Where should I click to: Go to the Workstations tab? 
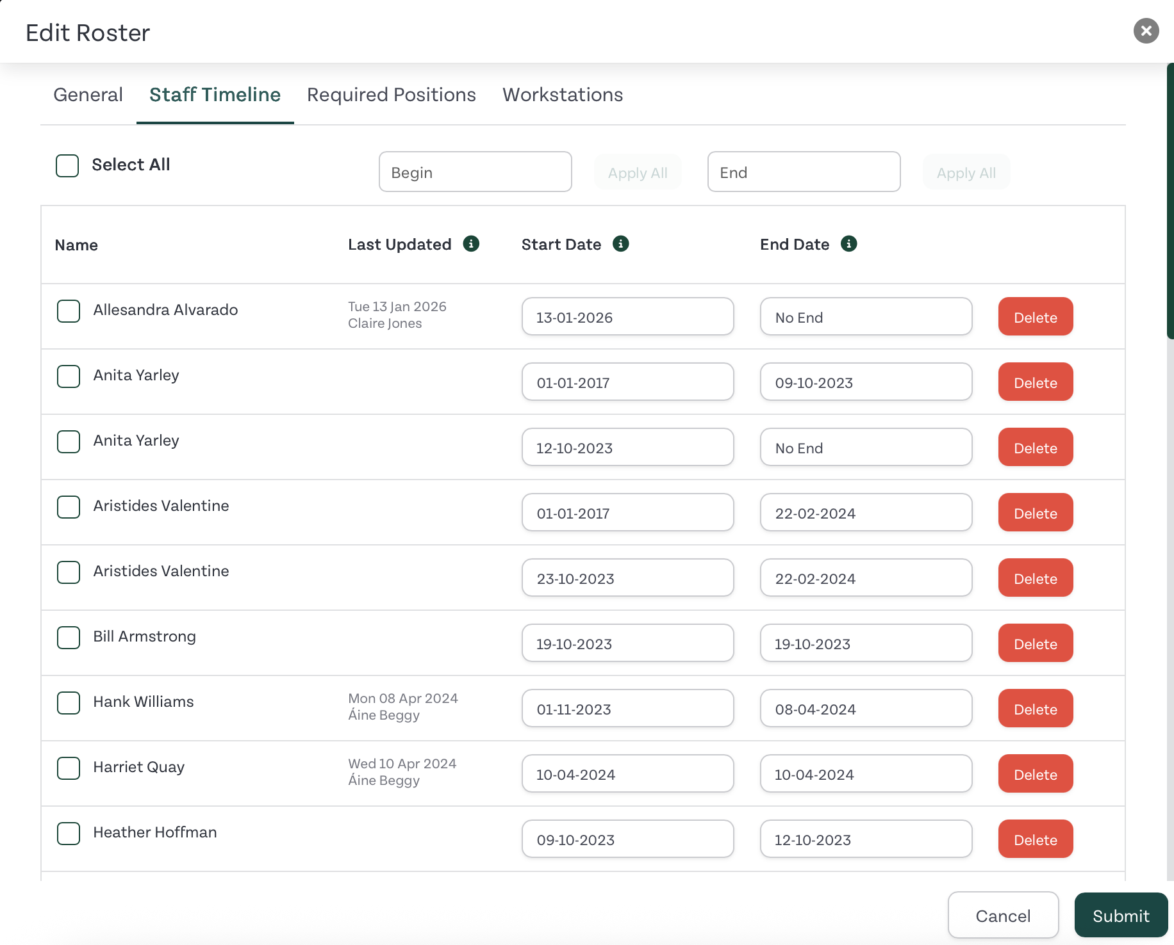(x=562, y=95)
